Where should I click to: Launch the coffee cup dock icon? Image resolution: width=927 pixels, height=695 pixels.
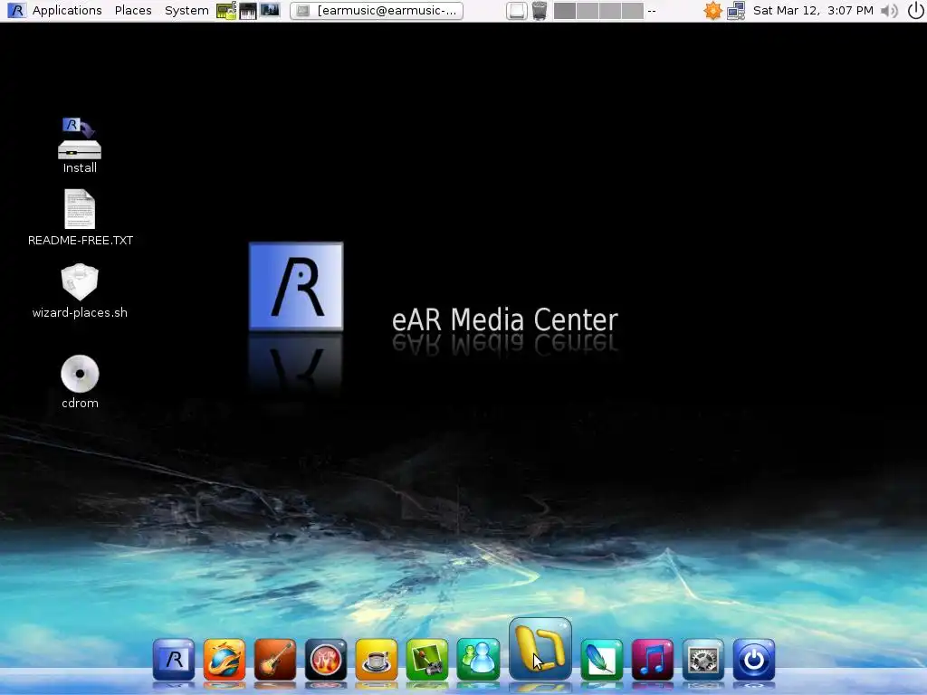(x=377, y=659)
